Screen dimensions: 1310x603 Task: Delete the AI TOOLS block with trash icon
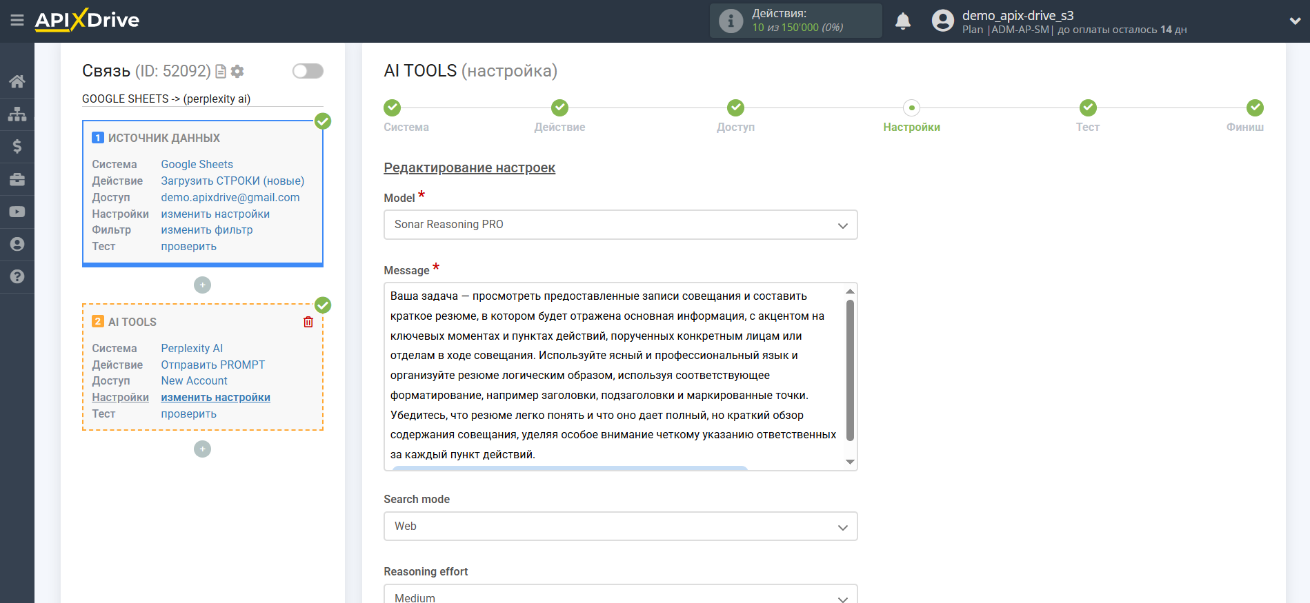(308, 322)
